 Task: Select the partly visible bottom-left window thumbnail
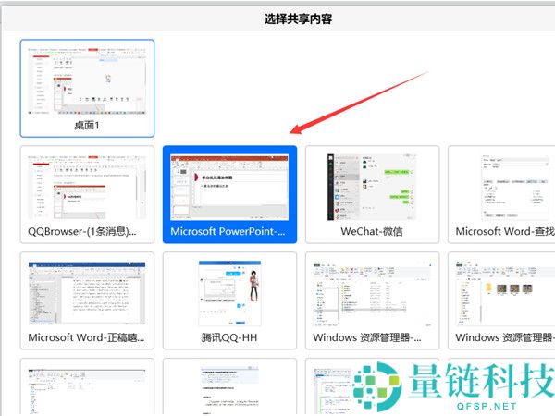pos(87,390)
